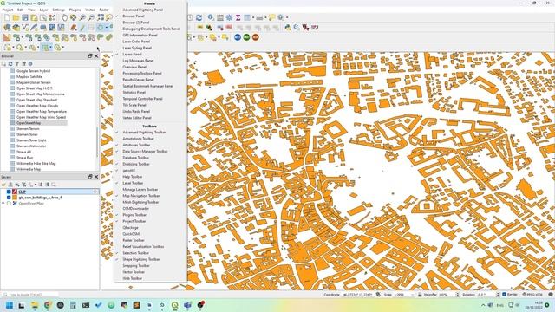The width and height of the screenshot is (555, 312).
Task: Click the New Shapefile Layer icon
Action: (x=25, y=27)
